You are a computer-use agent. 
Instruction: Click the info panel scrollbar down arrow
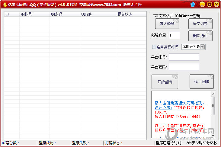click(x=213, y=136)
